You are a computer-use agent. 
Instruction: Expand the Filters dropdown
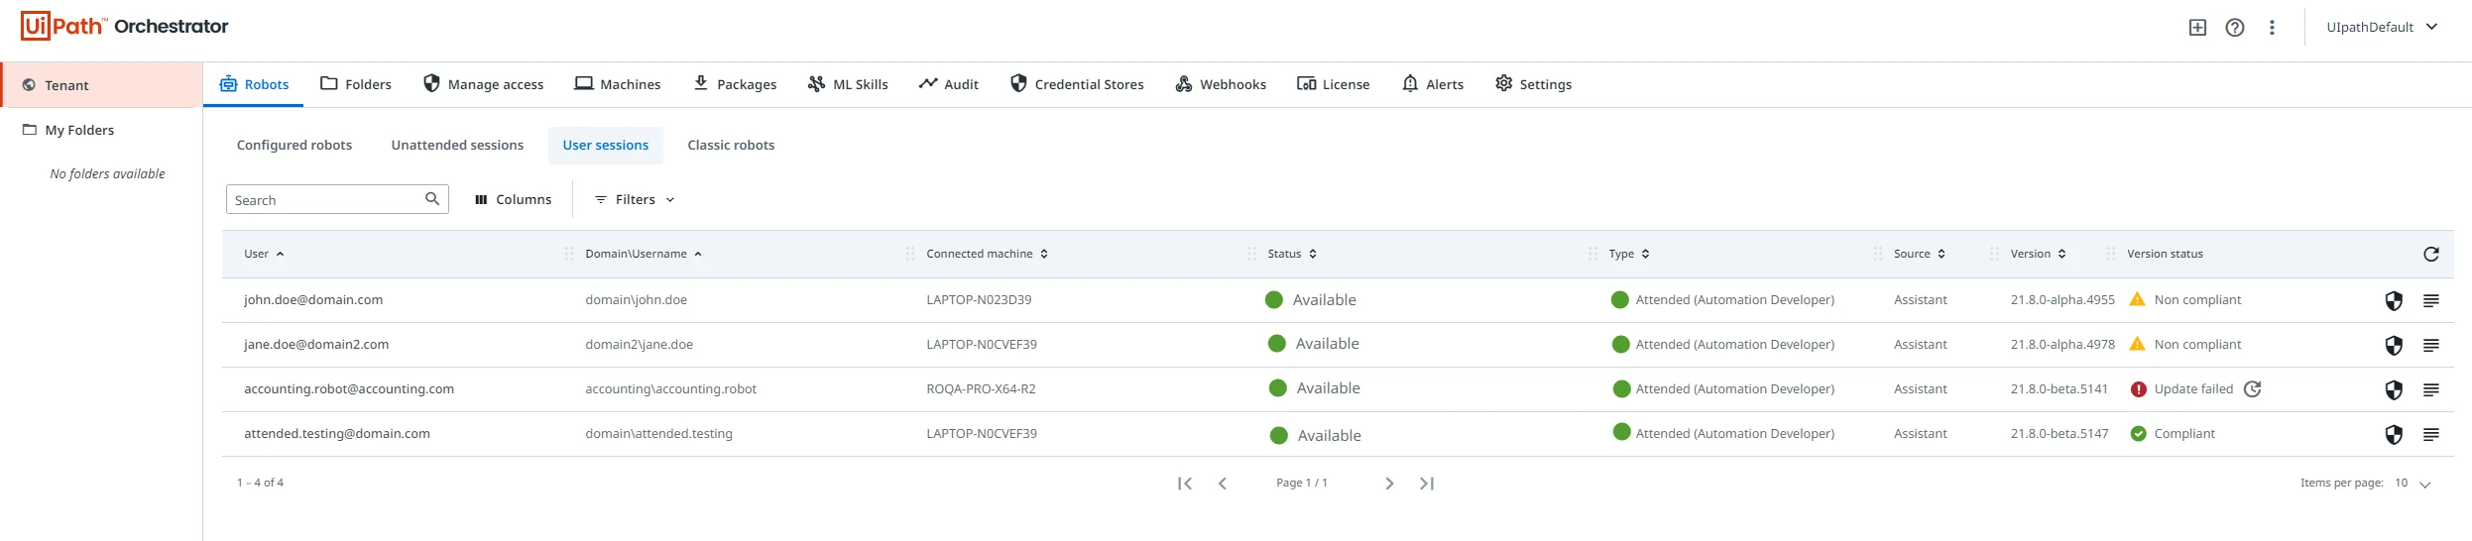(635, 199)
